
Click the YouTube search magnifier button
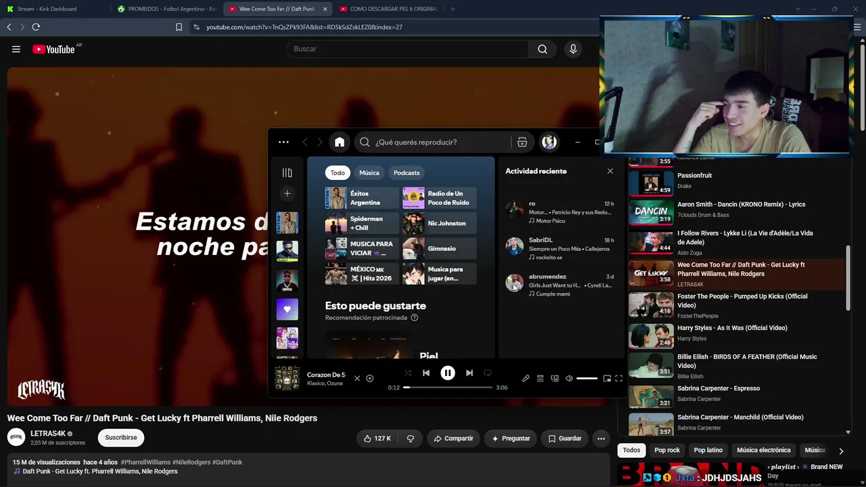tap(543, 49)
